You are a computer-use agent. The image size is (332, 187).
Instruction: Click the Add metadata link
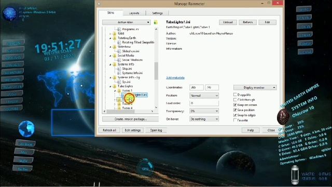[175, 77]
